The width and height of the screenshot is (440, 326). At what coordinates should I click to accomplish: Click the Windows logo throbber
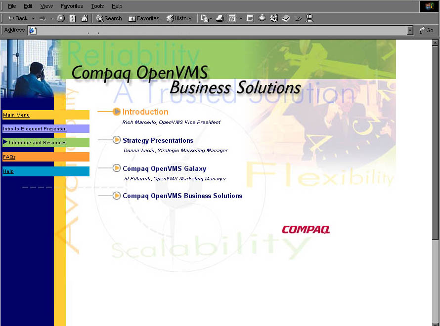(429, 6)
